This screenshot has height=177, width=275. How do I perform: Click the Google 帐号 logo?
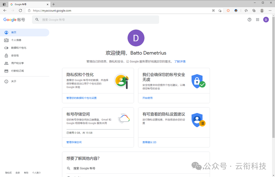click(x=14, y=20)
